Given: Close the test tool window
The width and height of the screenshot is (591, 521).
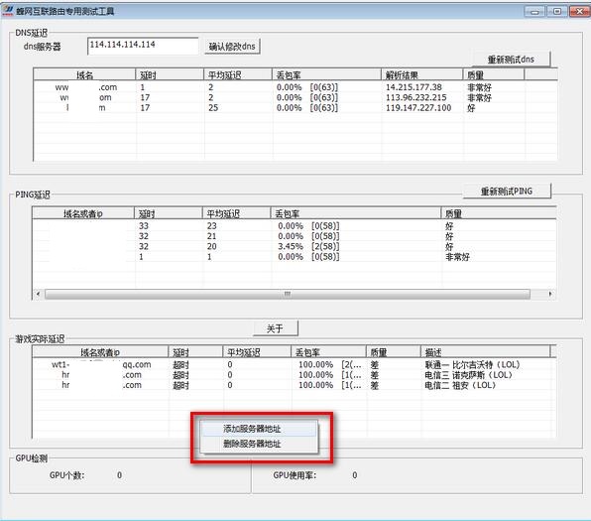Looking at the screenshot, I should [x=579, y=12].
